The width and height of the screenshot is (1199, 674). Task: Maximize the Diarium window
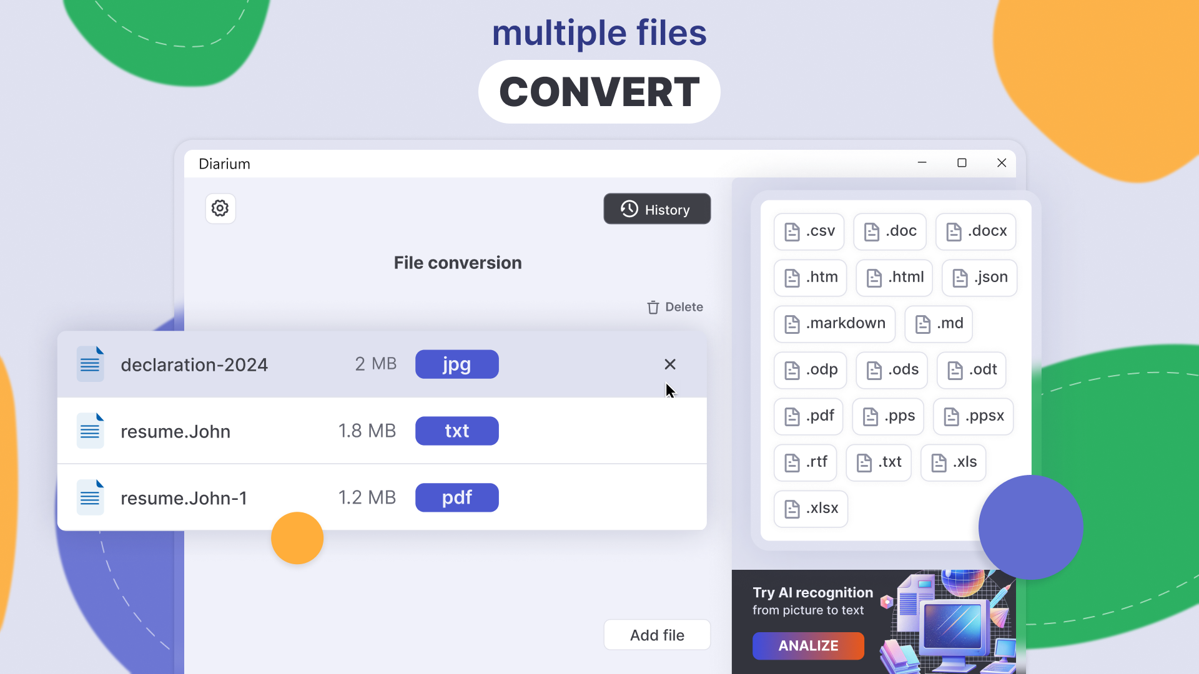coord(962,163)
